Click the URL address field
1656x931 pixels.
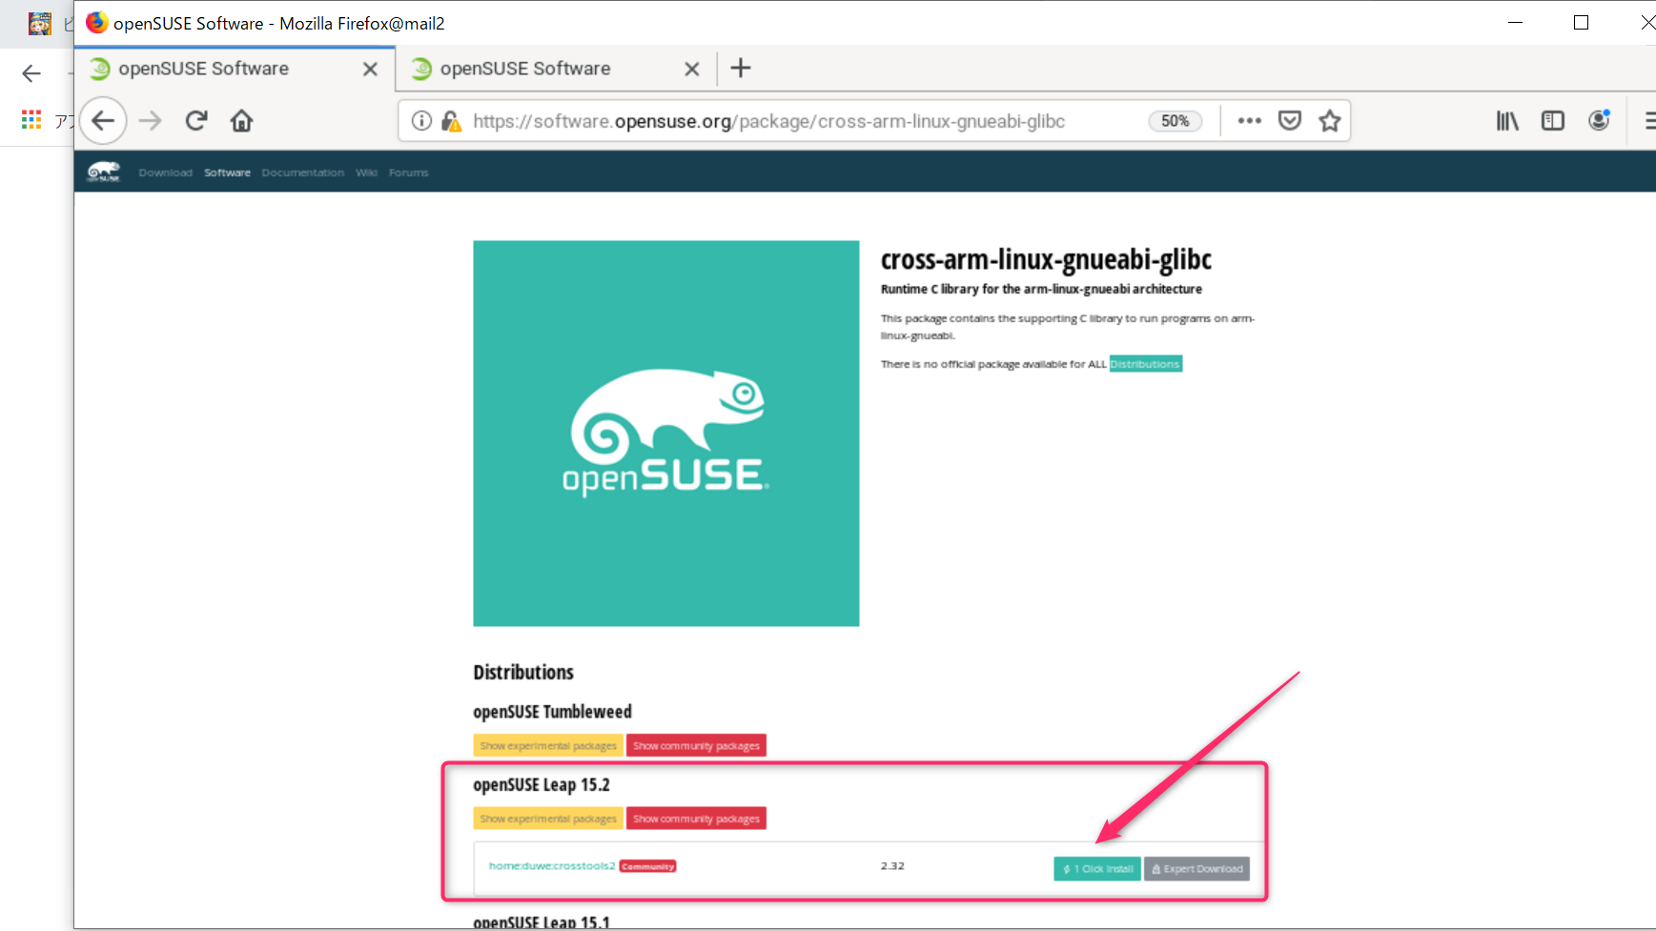[768, 121]
